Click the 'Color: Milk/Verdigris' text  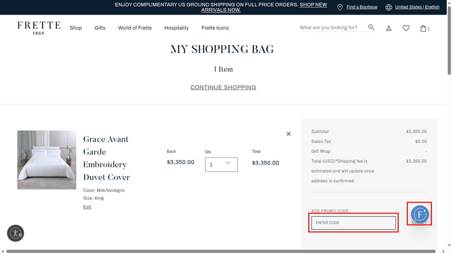pos(104,190)
